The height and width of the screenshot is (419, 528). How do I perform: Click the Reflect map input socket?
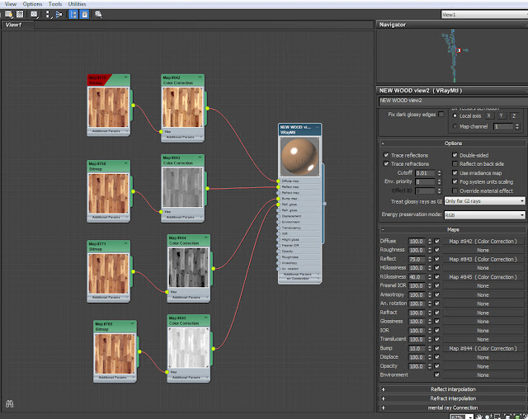click(x=278, y=187)
